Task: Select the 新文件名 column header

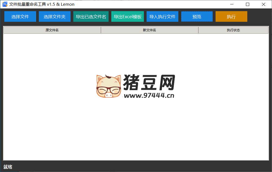Action: [150, 30]
